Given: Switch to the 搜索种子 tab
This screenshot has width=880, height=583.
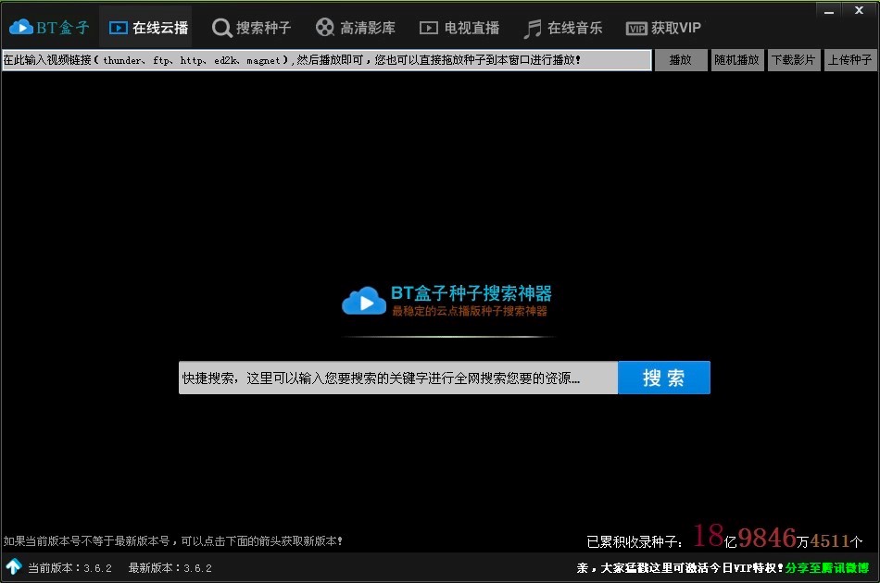Looking at the screenshot, I should (x=251, y=28).
